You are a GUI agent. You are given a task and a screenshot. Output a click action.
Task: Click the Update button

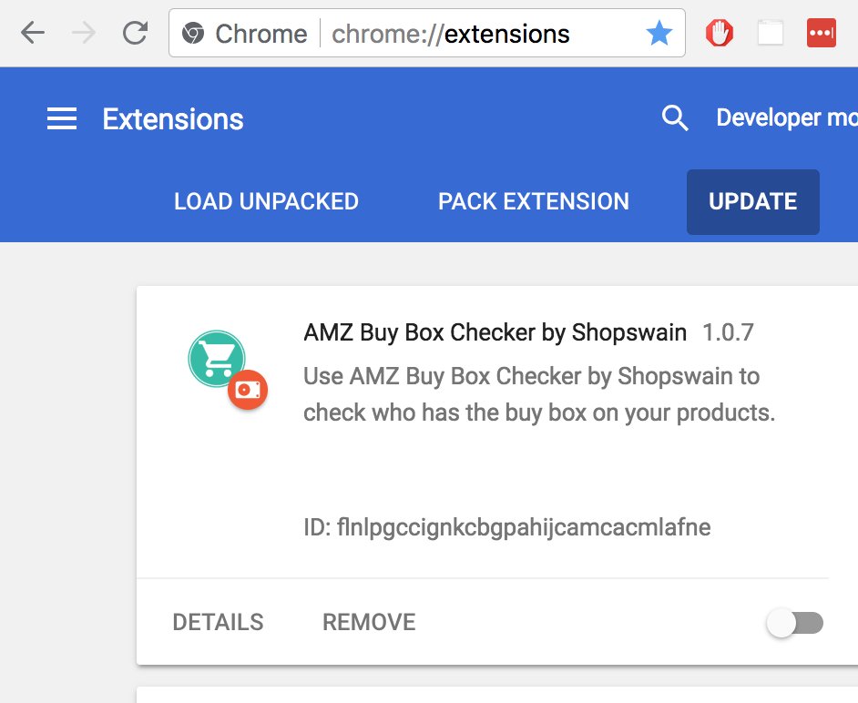[x=753, y=202]
